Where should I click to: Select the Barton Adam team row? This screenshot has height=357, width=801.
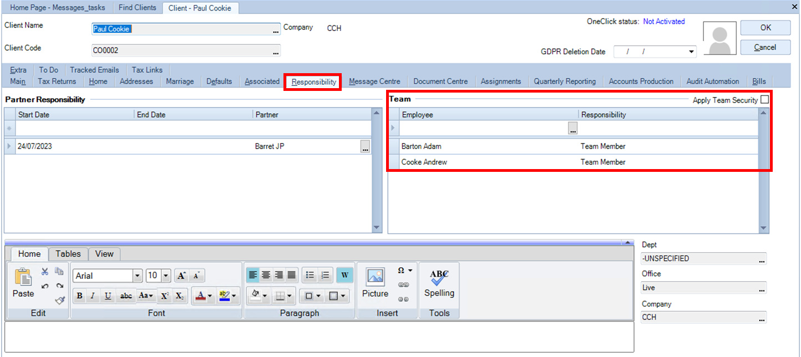click(574, 146)
